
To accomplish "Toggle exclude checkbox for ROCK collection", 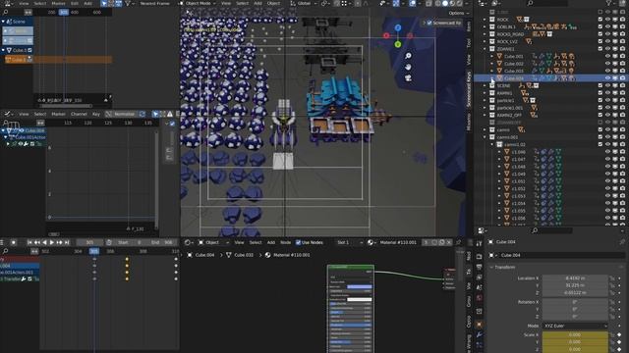I will point(600,20).
